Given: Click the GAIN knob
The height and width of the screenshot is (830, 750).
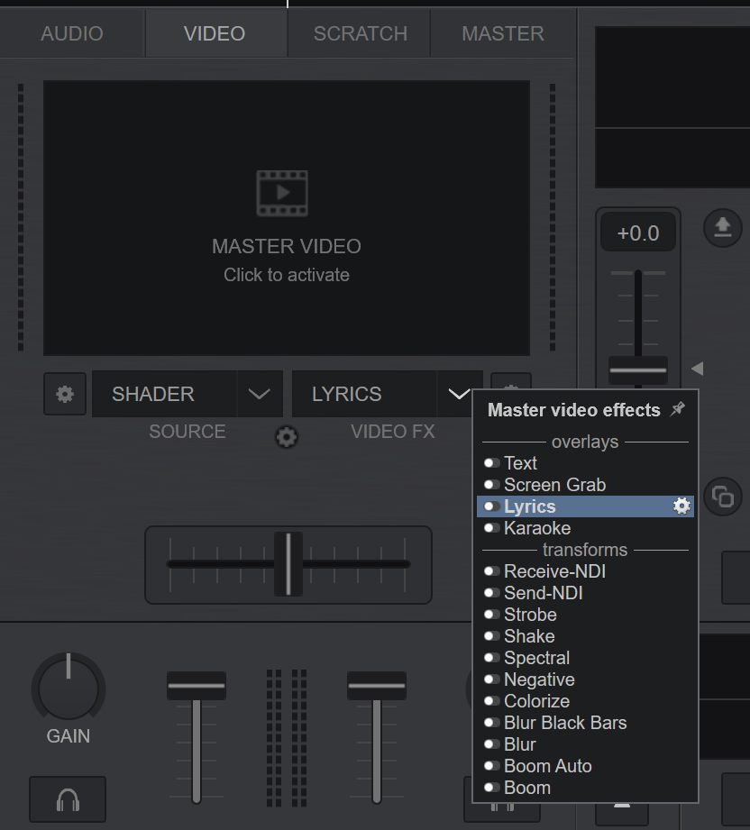Looking at the screenshot, I should [x=69, y=689].
